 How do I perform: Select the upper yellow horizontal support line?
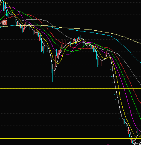coord(70,89)
